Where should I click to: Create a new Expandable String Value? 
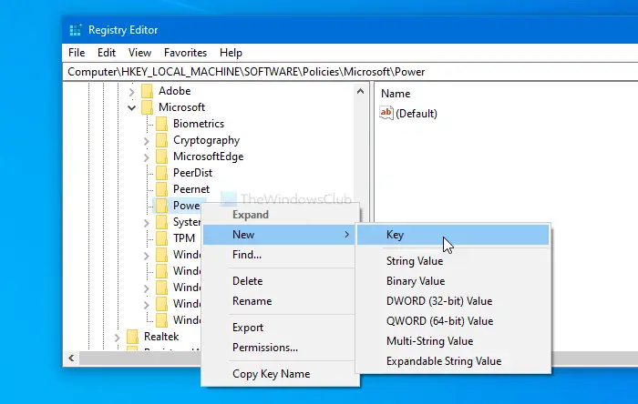point(453,361)
